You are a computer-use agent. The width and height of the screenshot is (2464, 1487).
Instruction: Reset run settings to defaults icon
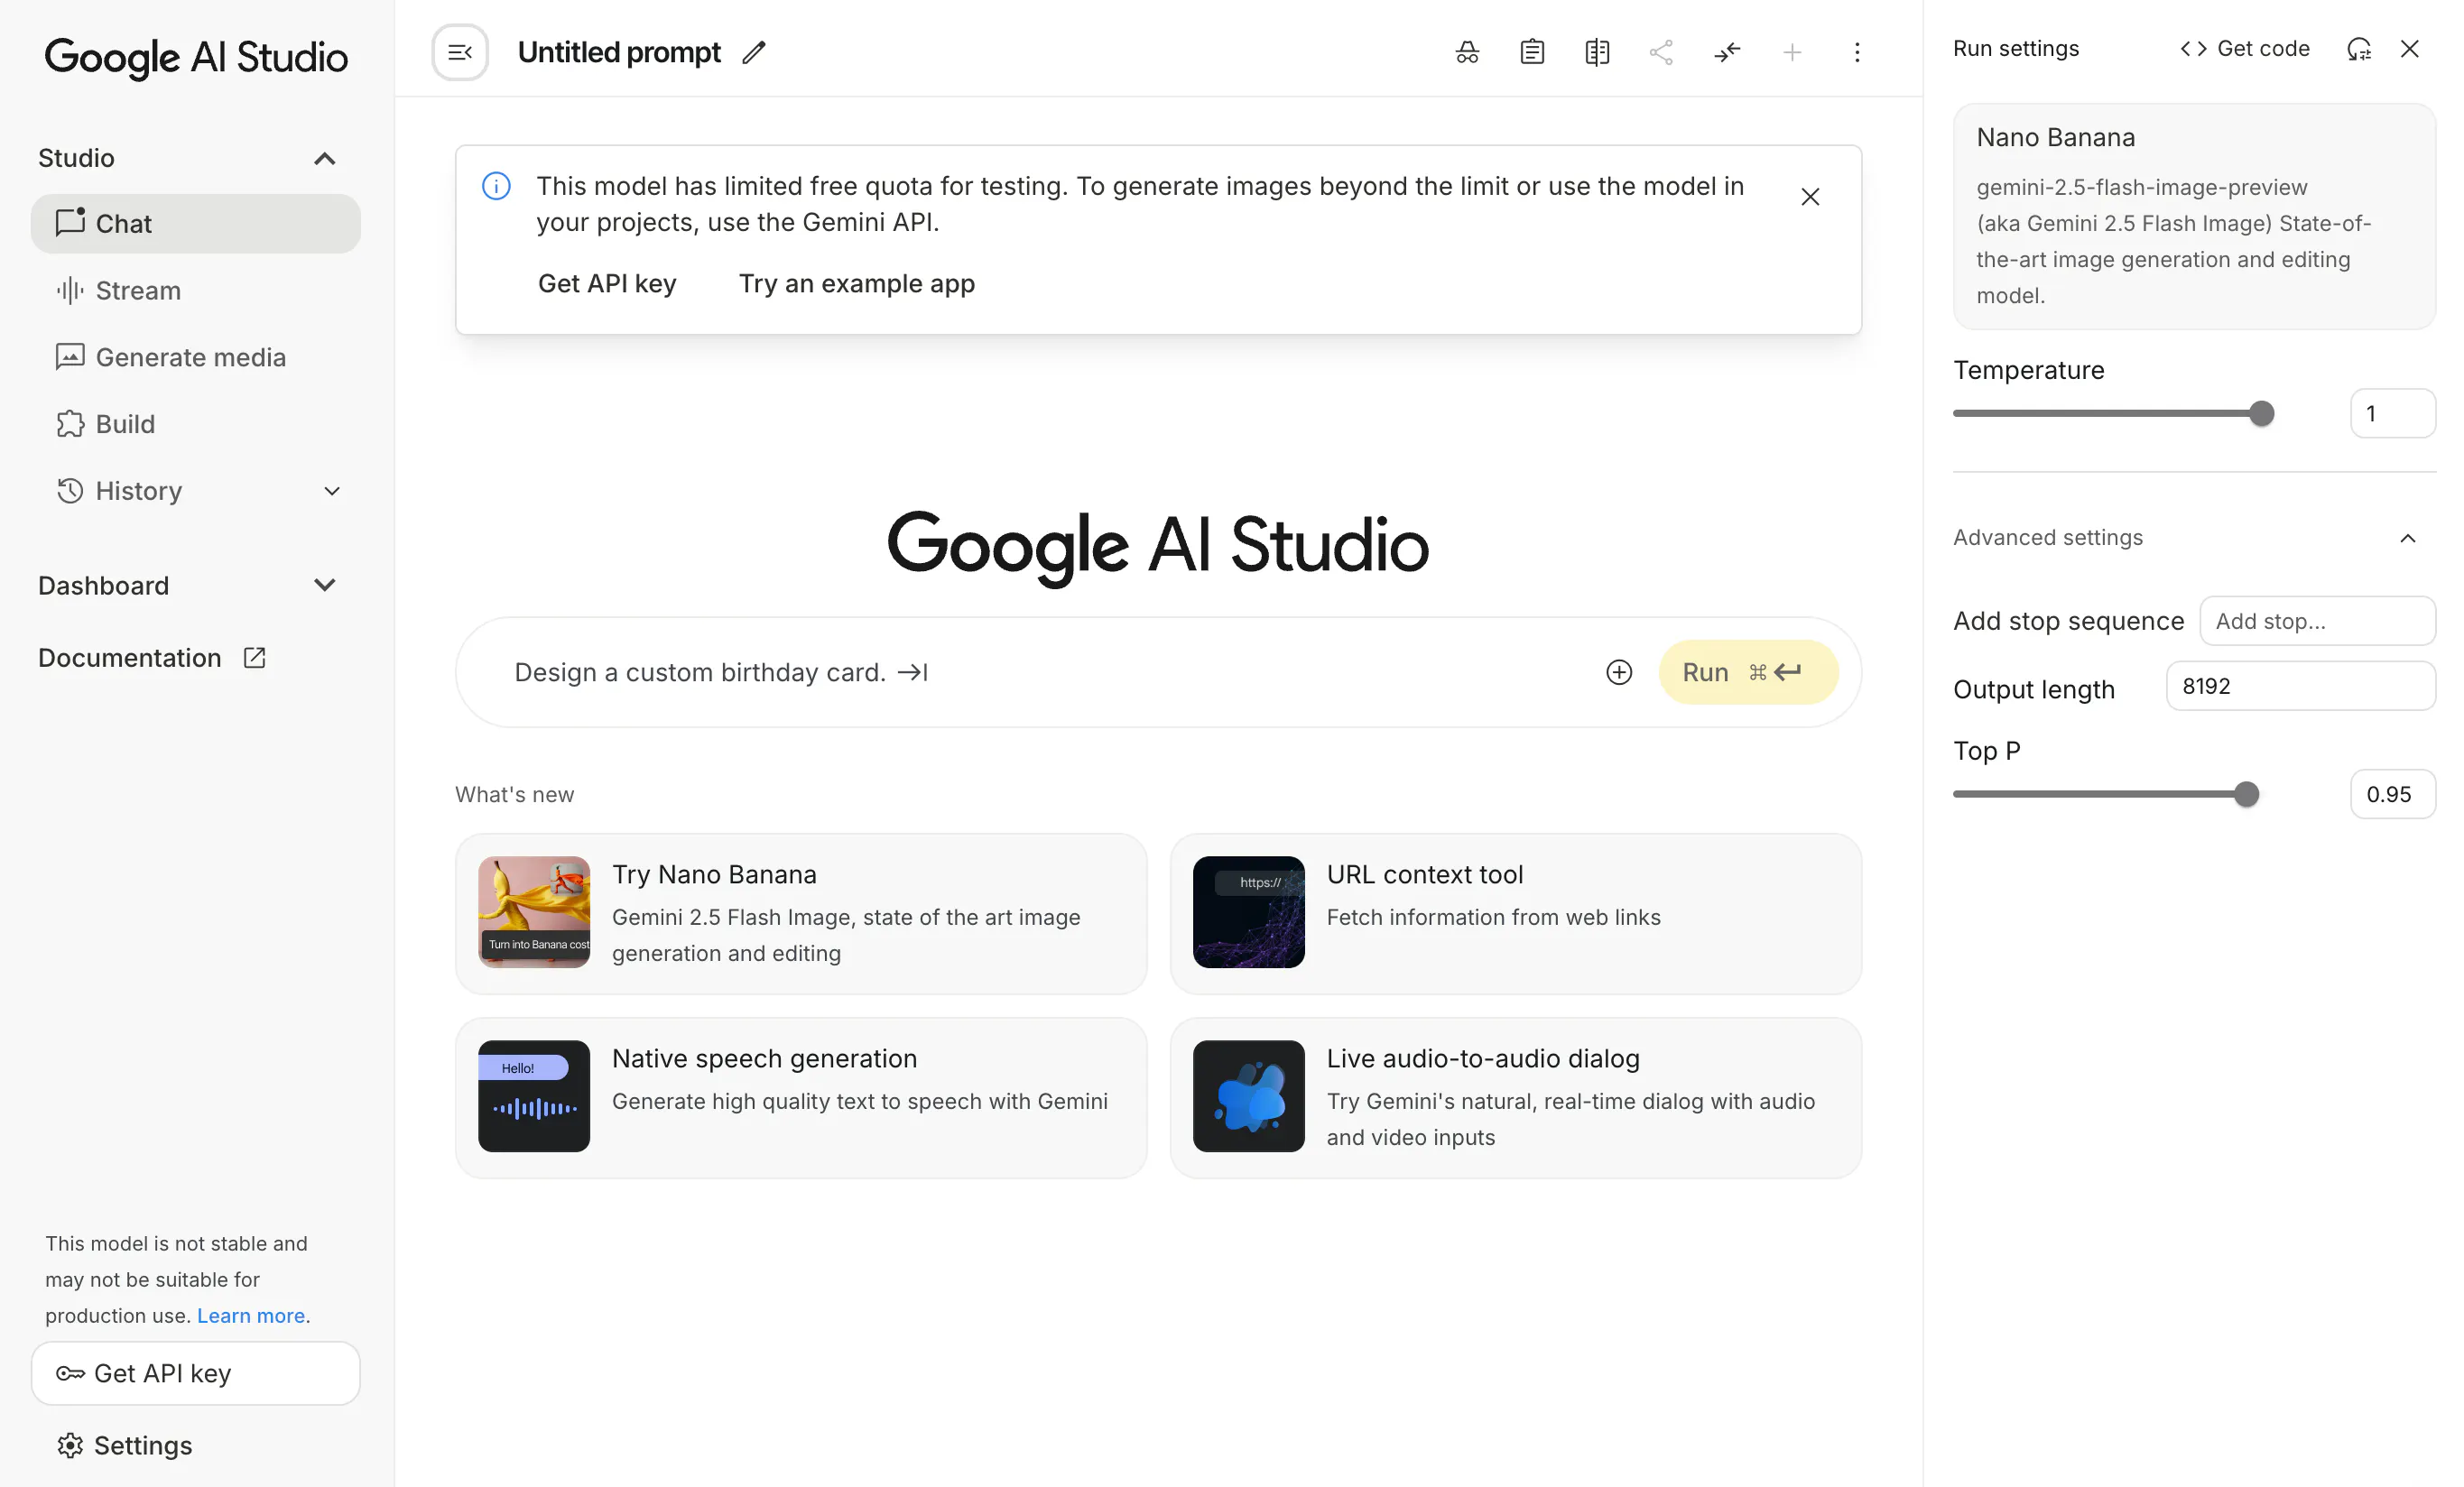(2359, 49)
